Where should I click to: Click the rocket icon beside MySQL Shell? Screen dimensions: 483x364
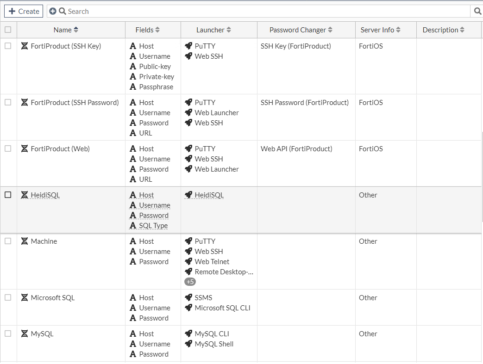(188, 344)
